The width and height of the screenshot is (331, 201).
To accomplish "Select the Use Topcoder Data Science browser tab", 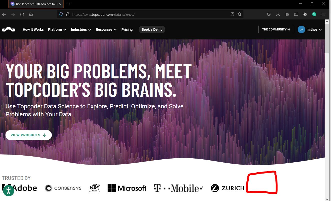I will (x=36, y=4).
